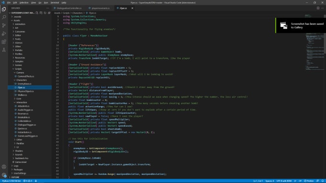Open CameraEffects.cs in the file tree

(x=26, y=76)
